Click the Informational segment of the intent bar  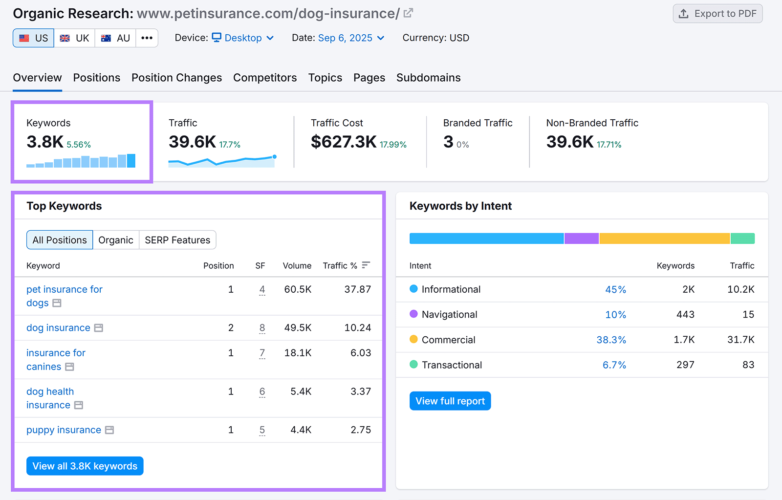click(x=486, y=238)
